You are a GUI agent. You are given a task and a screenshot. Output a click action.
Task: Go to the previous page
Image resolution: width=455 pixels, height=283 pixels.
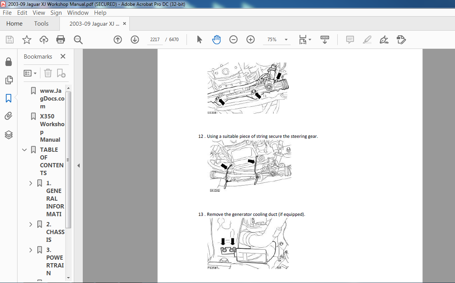point(117,40)
